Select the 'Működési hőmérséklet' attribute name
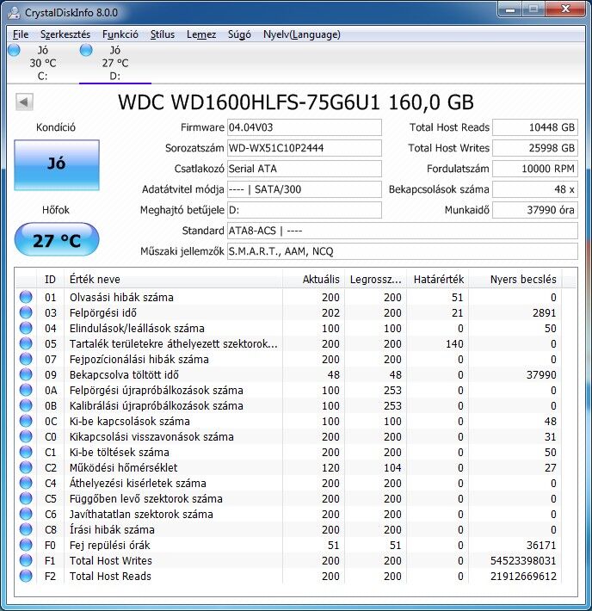592x611 pixels. click(124, 467)
